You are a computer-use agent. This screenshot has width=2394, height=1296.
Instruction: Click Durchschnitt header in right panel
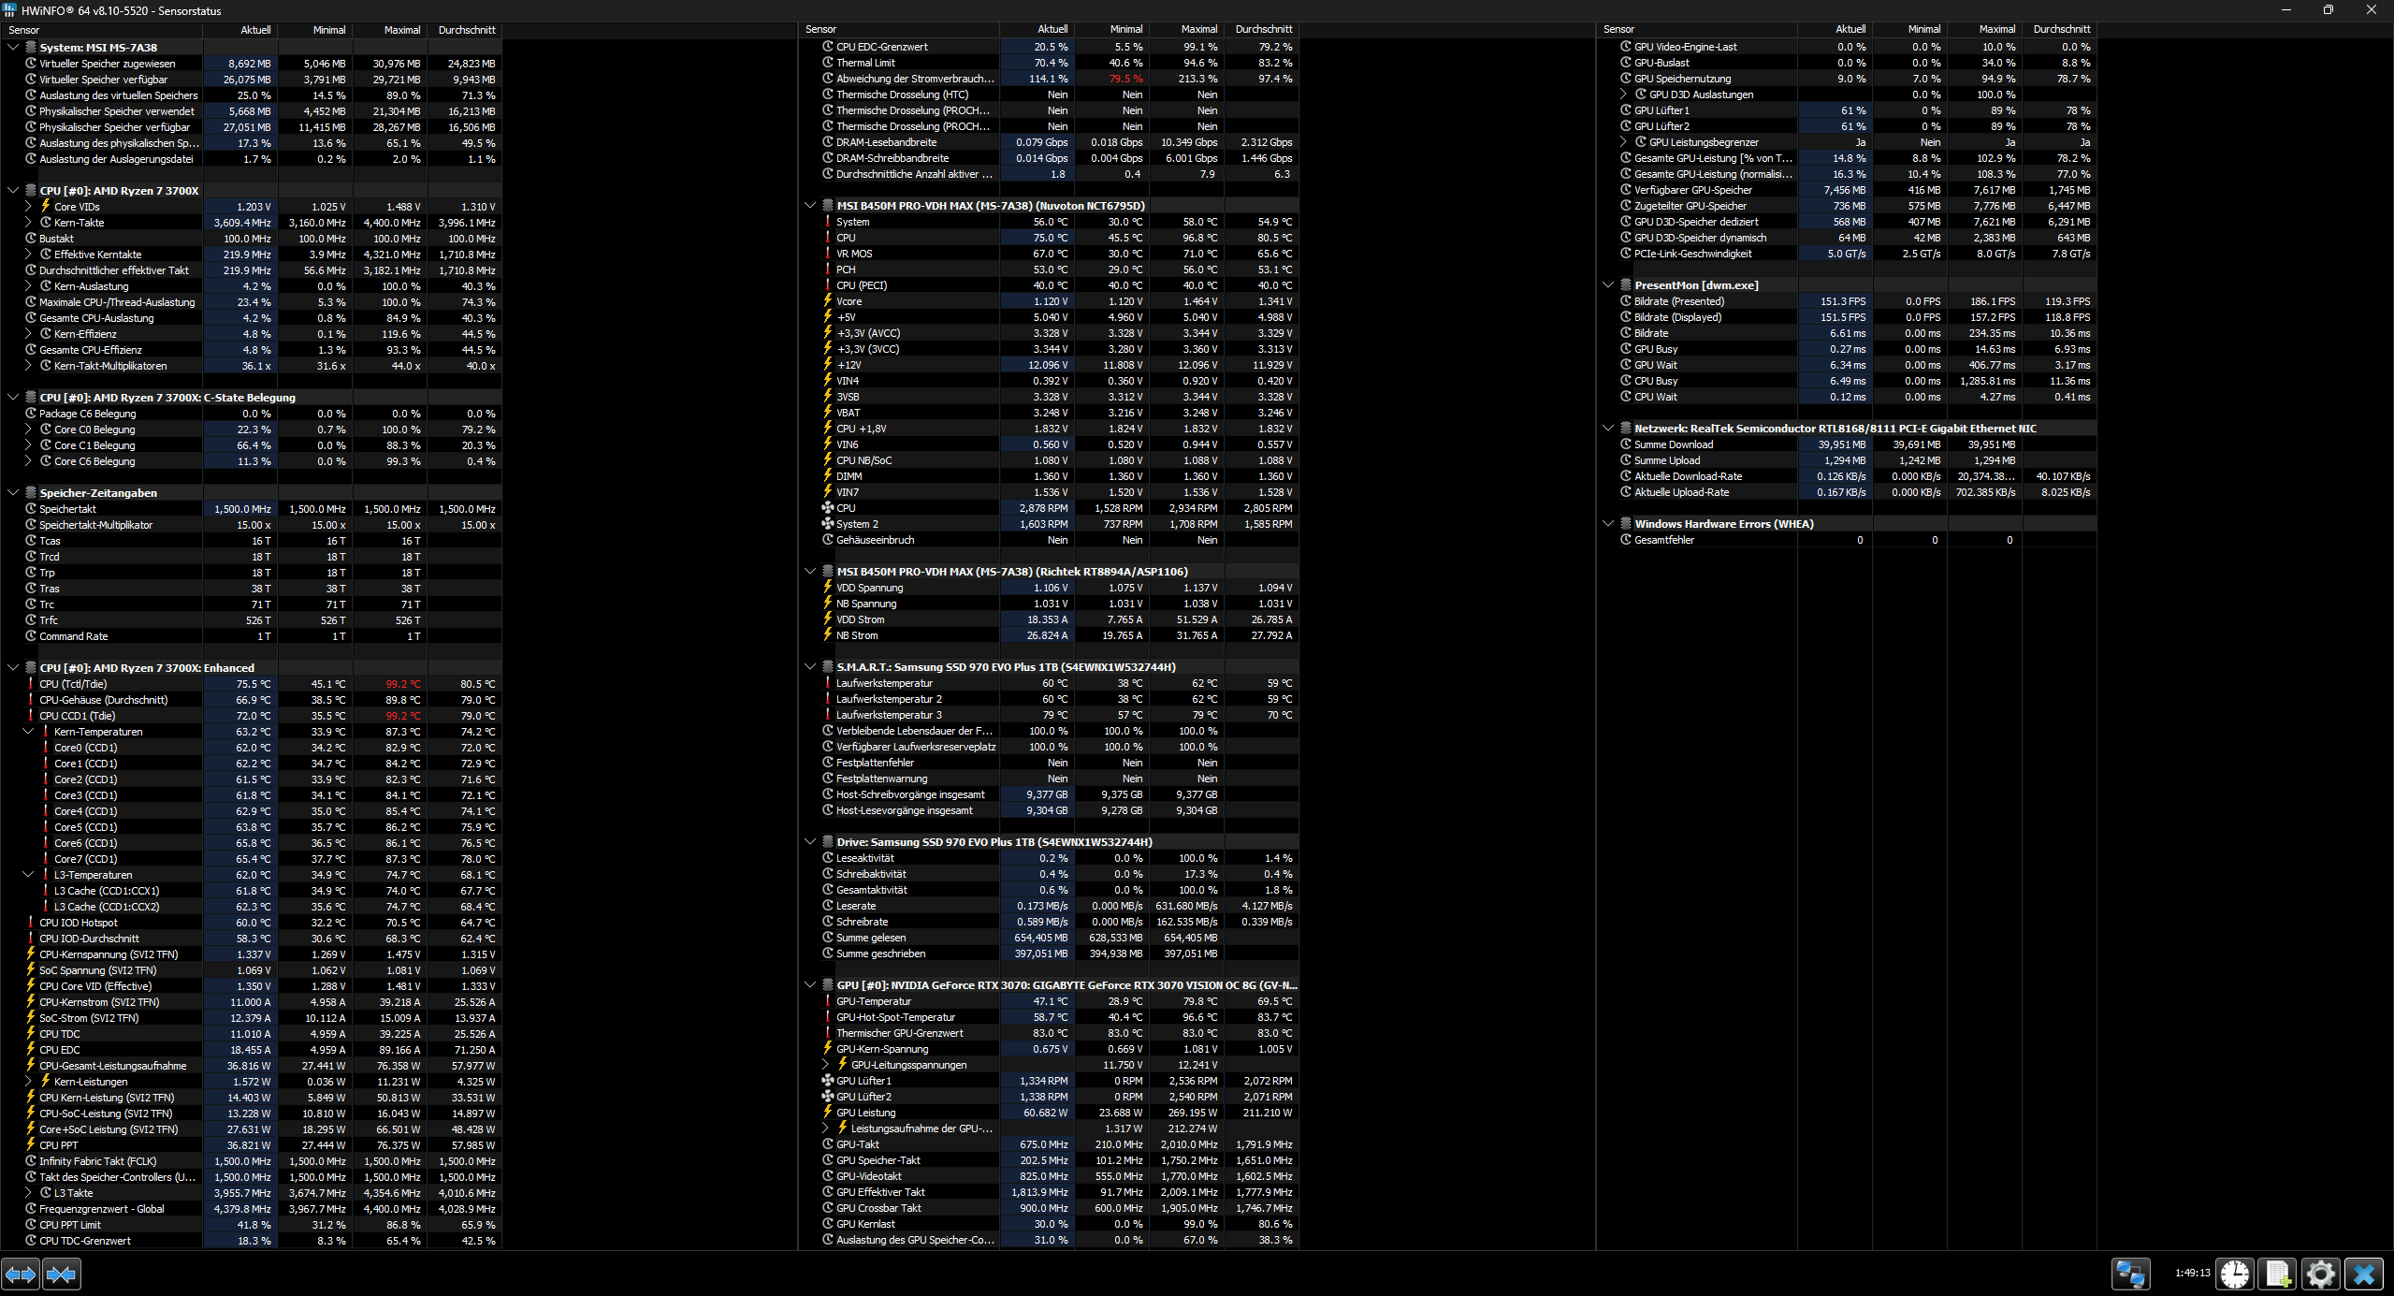2061,29
